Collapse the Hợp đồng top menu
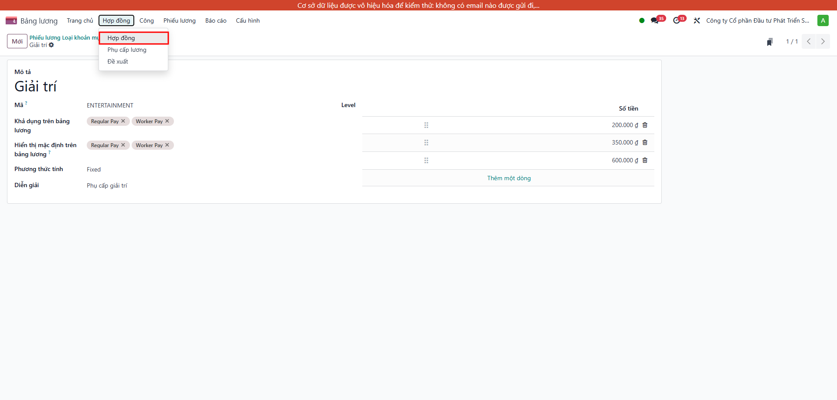 coord(116,20)
